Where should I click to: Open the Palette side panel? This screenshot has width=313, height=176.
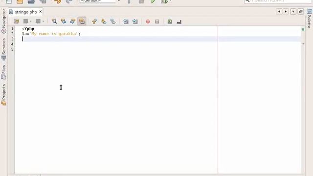[309, 19]
